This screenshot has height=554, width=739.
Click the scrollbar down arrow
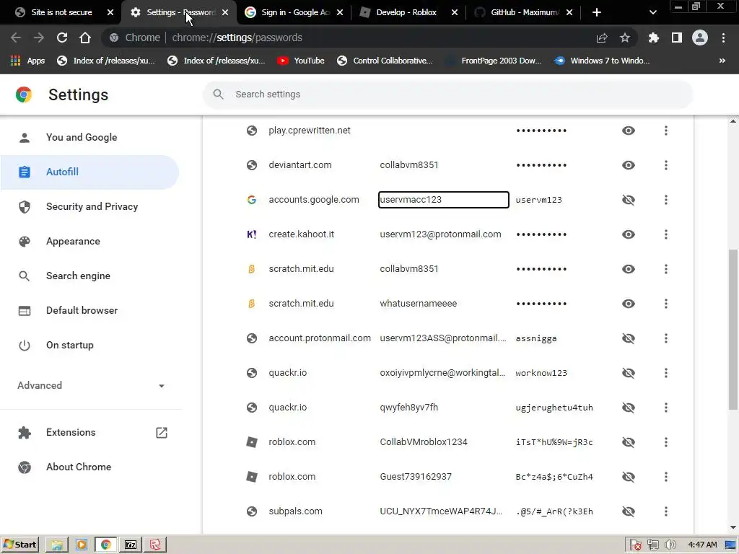coord(733,527)
